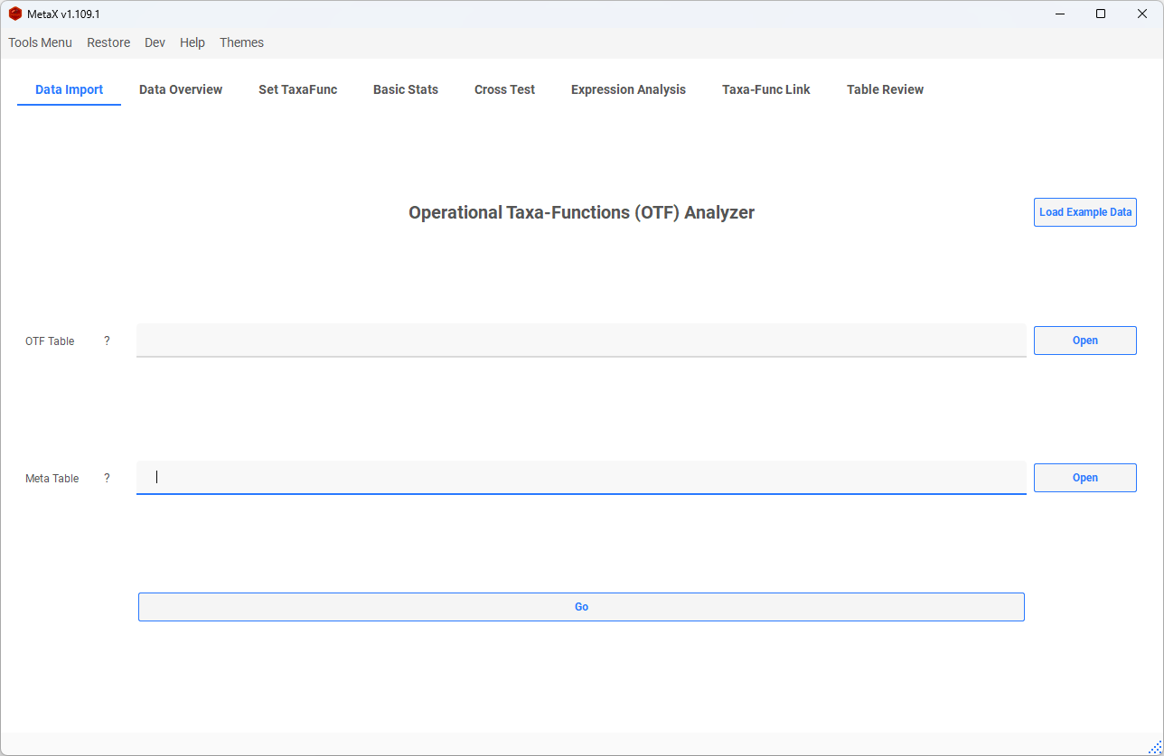Image resolution: width=1164 pixels, height=756 pixels.
Task: Switch to the Data Overview tab
Action: (181, 89)
